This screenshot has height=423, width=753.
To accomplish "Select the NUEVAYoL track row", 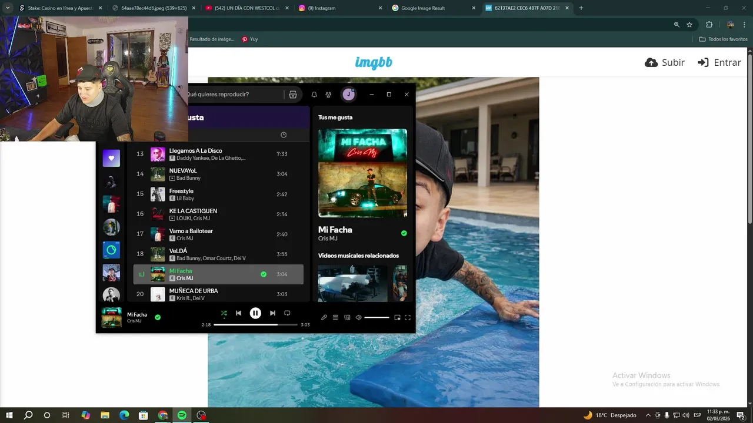I will click(218, 174).
